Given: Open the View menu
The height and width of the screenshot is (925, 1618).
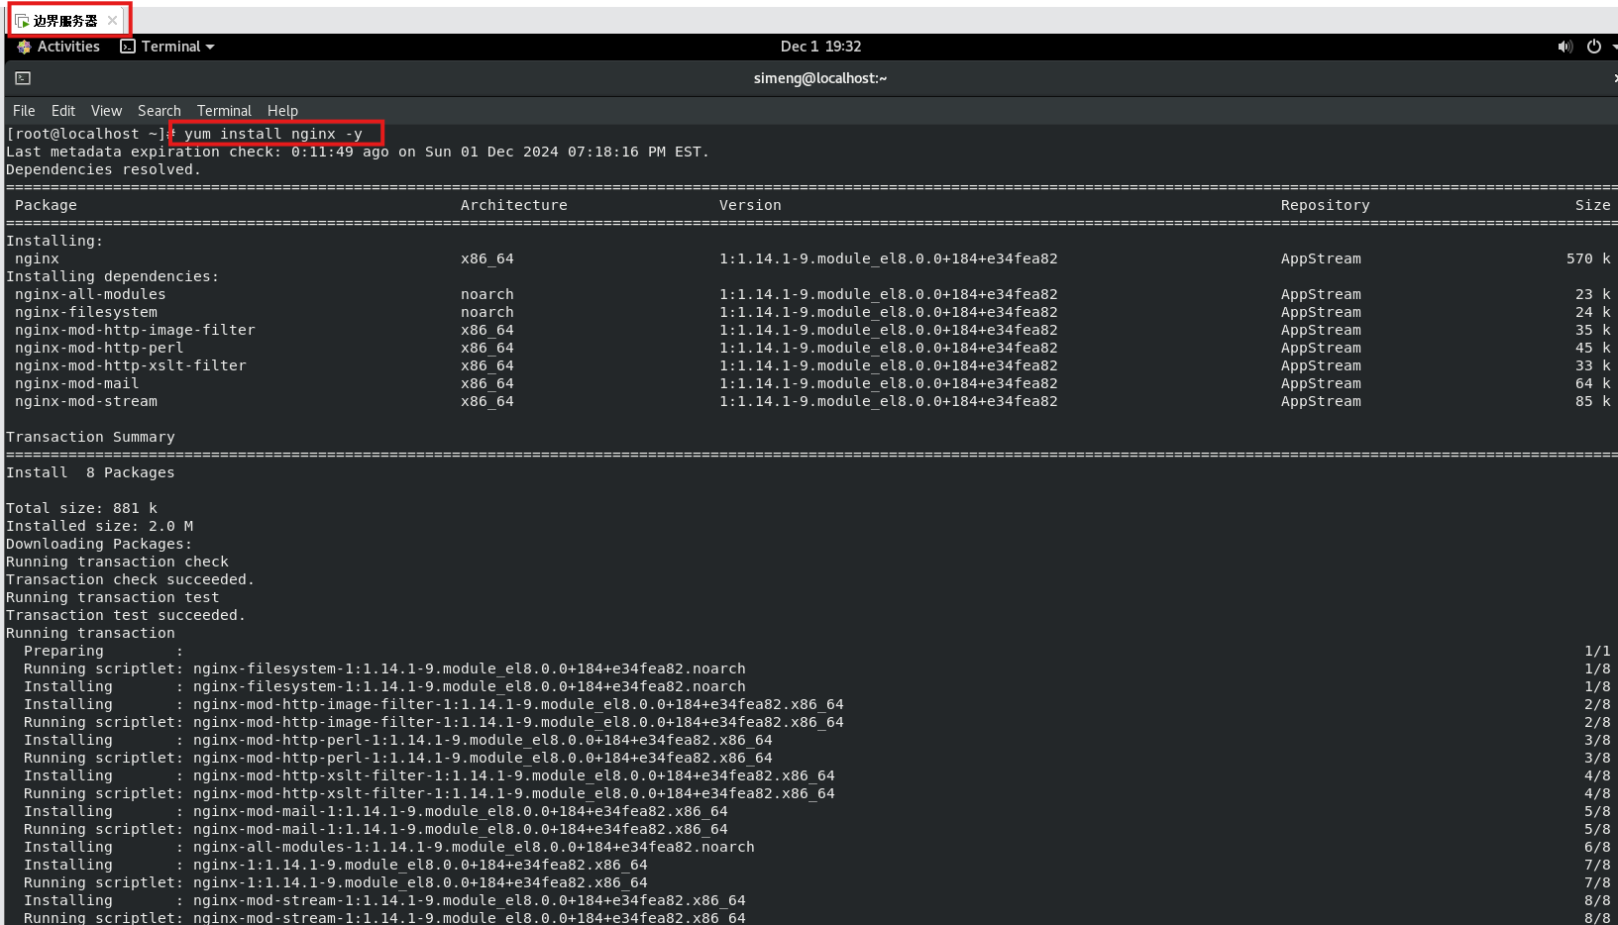Looking at the screenshot, I should (x=106, y=111).
